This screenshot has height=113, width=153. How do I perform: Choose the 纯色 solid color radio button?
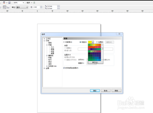click(x=80, y=42)
